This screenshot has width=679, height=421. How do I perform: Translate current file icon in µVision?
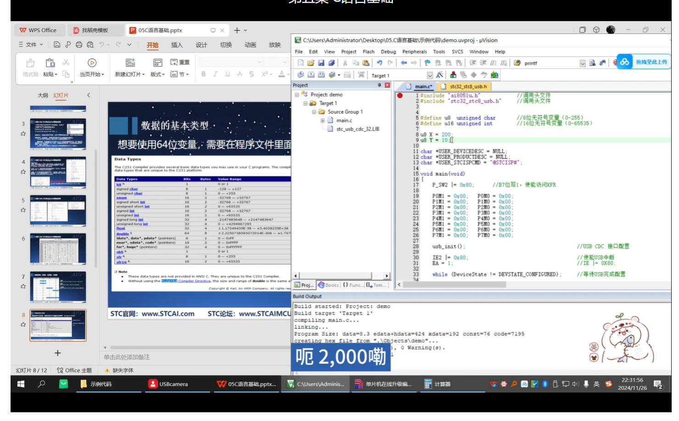(x=301, y=75)
